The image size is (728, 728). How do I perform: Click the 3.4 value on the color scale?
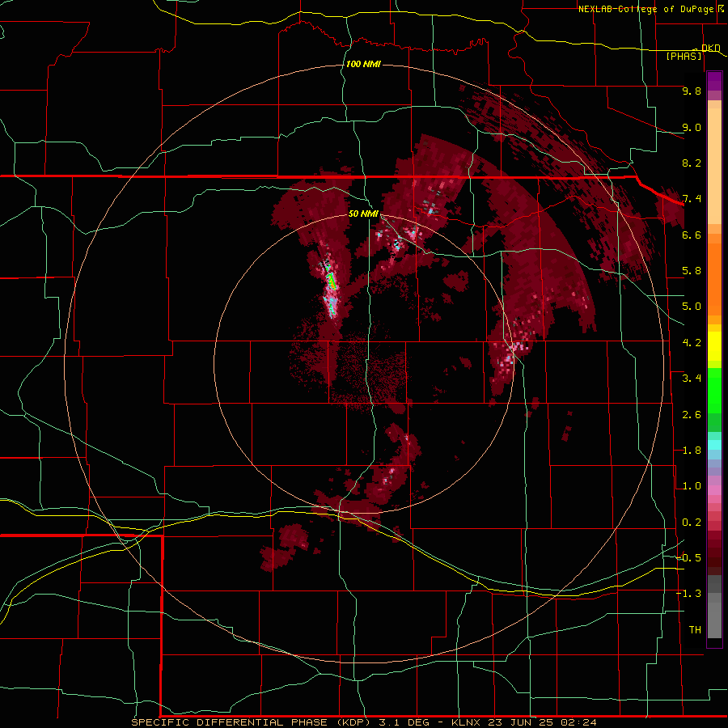(x=692, y=379)
